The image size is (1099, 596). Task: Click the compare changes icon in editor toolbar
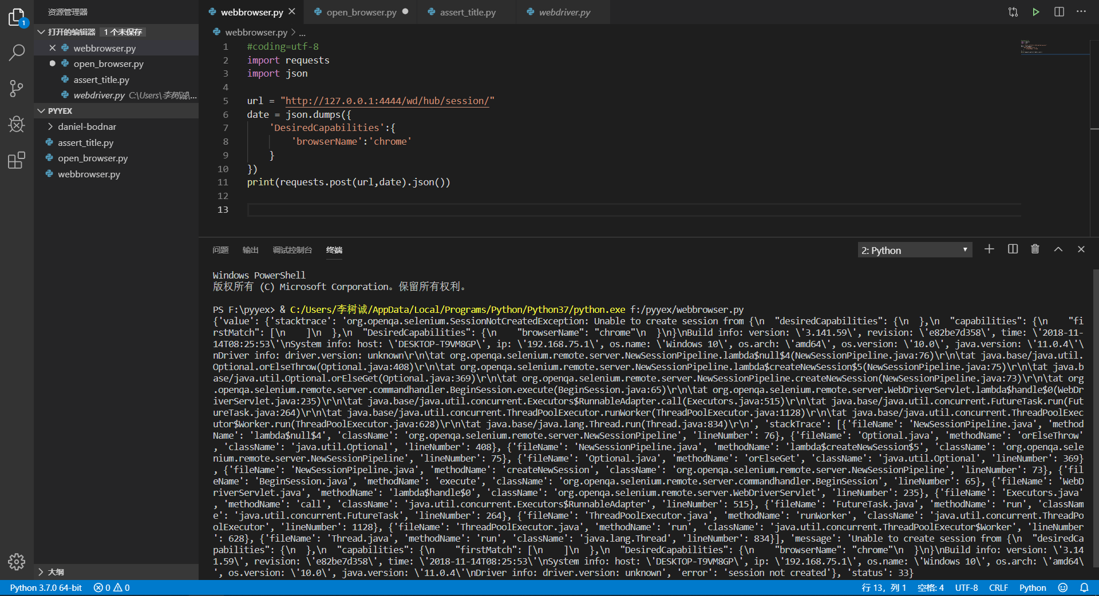point(1013,12)
